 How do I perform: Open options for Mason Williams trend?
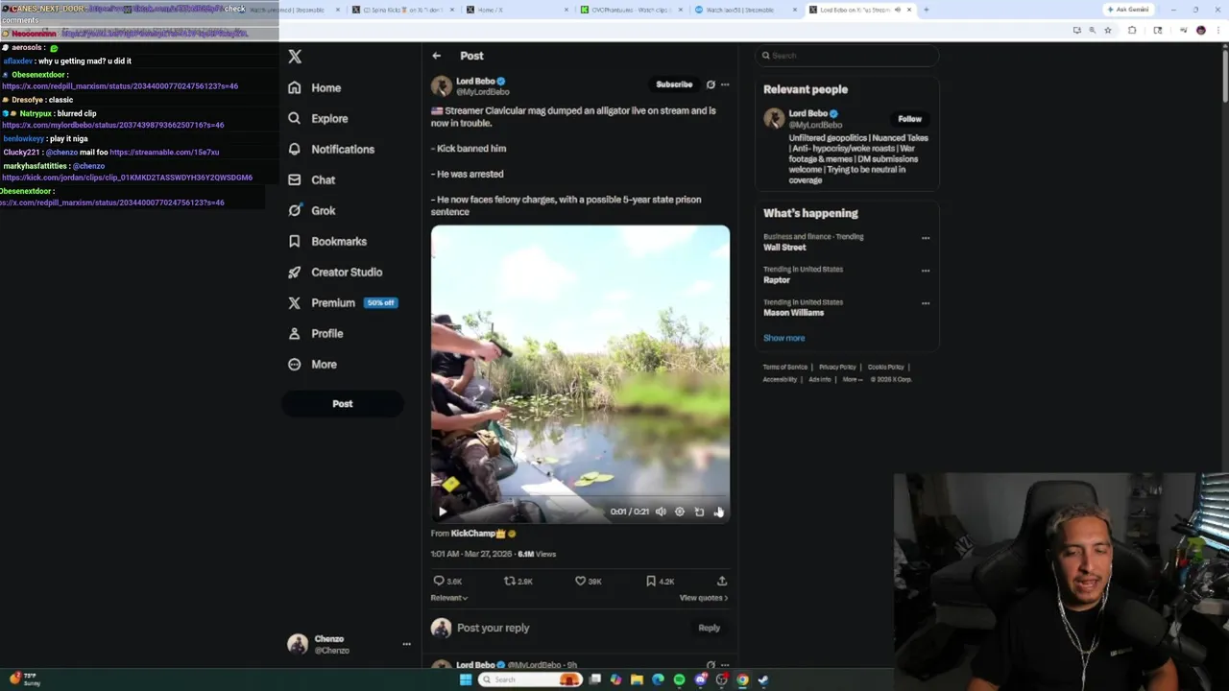[x=926, y=303]
